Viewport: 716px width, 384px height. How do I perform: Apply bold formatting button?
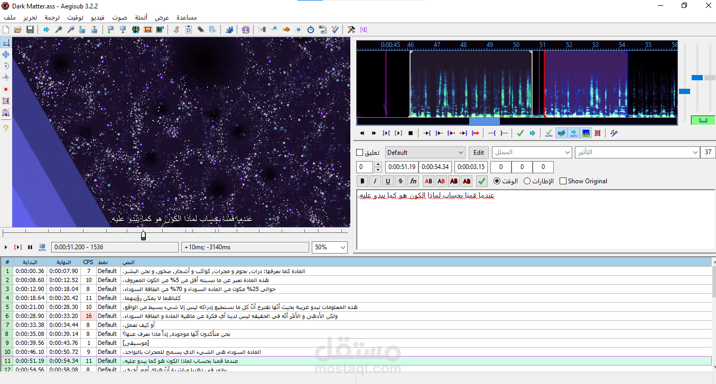[x=362, y=181]
